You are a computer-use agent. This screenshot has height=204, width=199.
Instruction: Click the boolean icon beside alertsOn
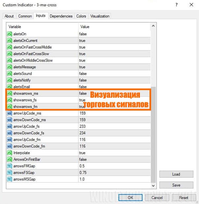pyautogui.click(x=9, y=34)
